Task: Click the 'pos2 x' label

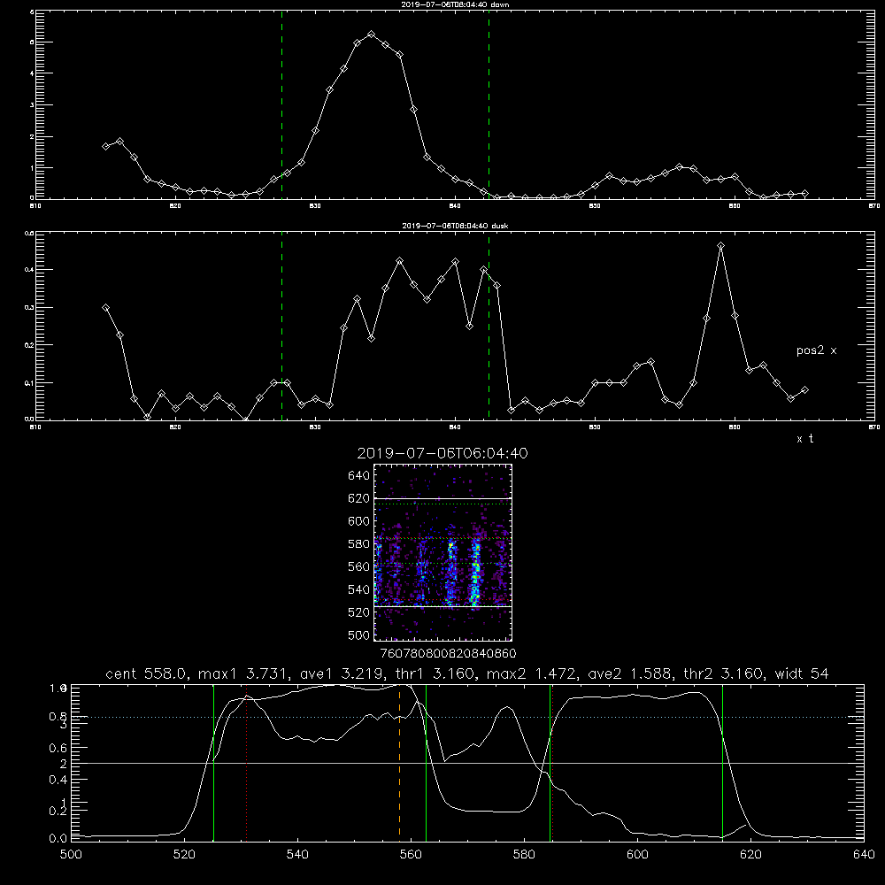Action: (x=816, y=350)
